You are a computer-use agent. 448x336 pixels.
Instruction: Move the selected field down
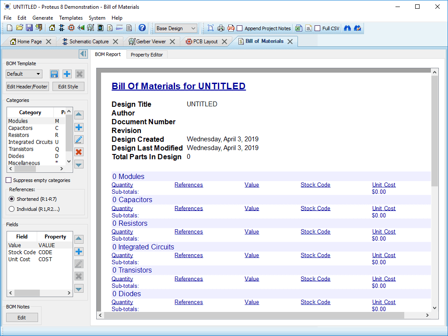pos(79,289)
